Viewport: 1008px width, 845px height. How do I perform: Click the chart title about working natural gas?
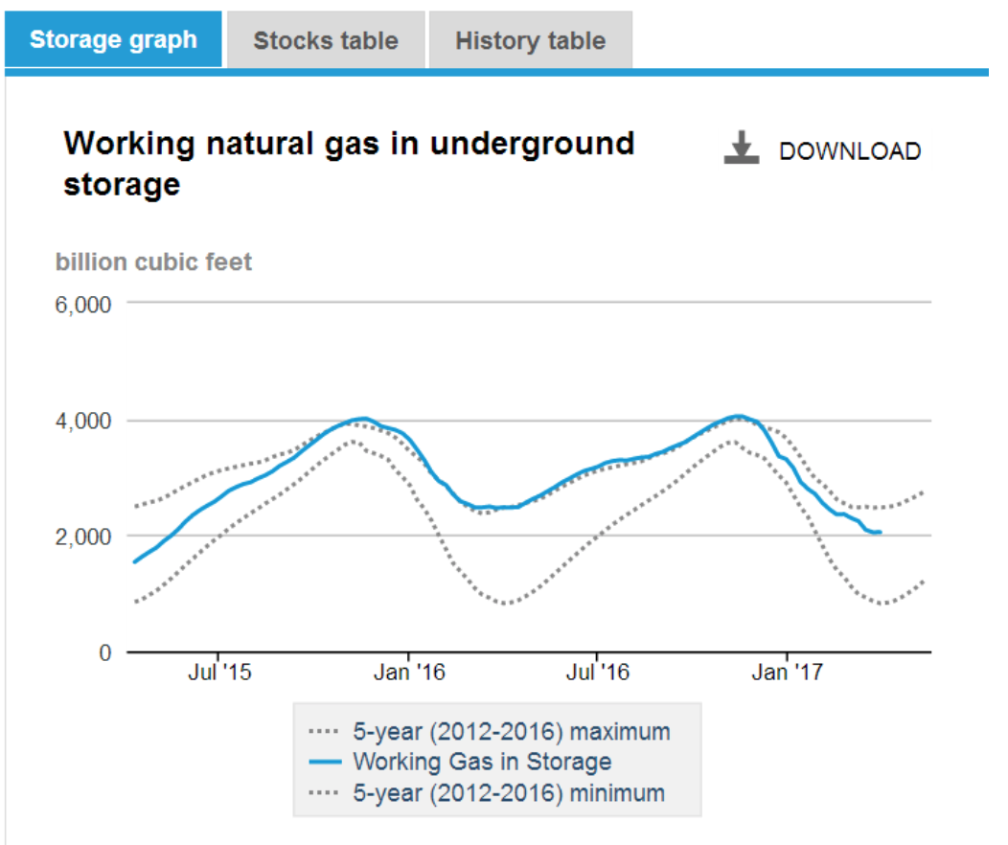tap(349, 163)
